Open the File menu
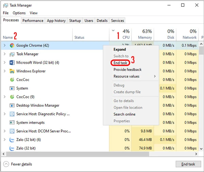Screen dimensions: 204x172 tap(6, 13)
